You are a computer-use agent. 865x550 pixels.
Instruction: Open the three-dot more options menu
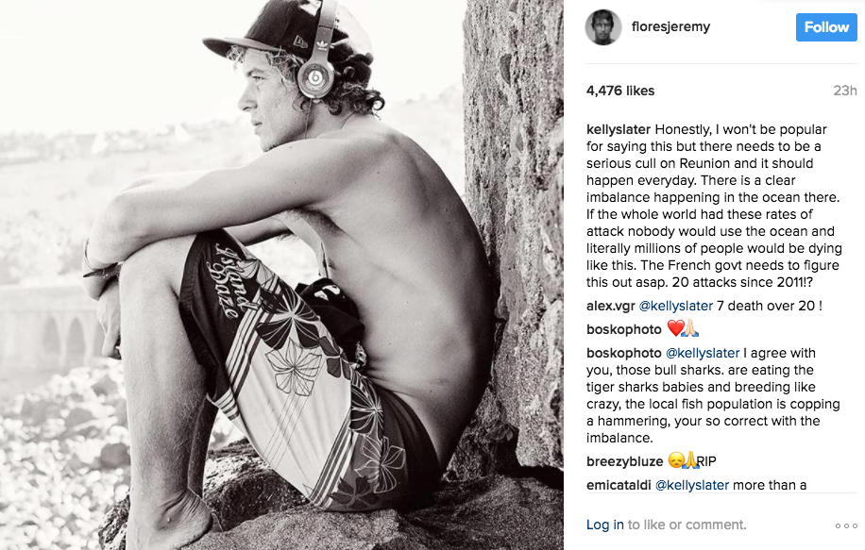(x=846, y=525)
